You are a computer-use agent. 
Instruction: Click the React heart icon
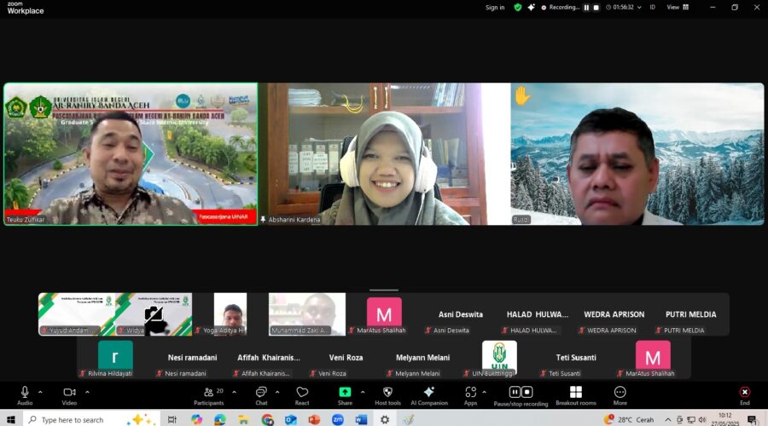(x=302, y=394)
